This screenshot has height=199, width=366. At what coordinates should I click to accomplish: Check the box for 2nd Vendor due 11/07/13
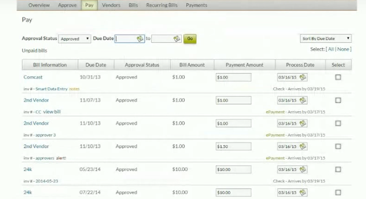[x=338, y=100]
